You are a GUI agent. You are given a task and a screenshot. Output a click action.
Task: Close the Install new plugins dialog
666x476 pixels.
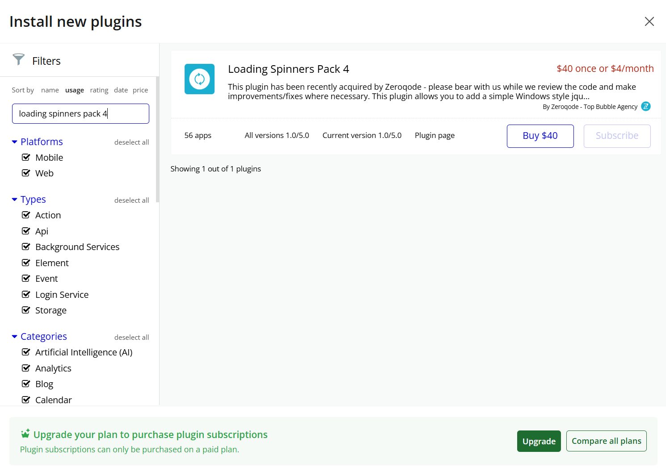pos(649,21)
